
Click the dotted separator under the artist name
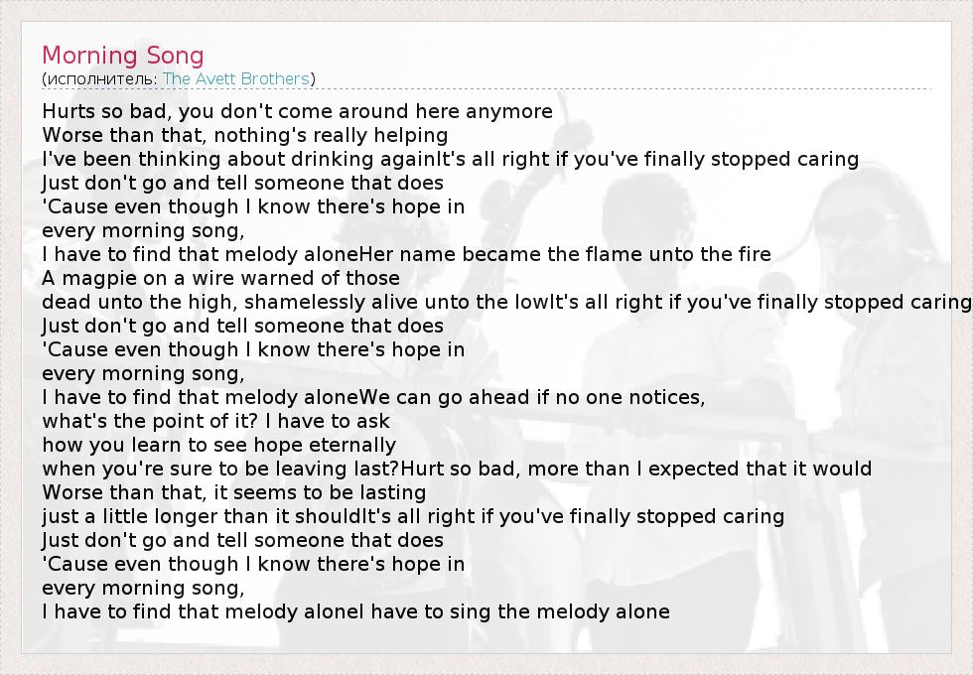click(486, 90)
